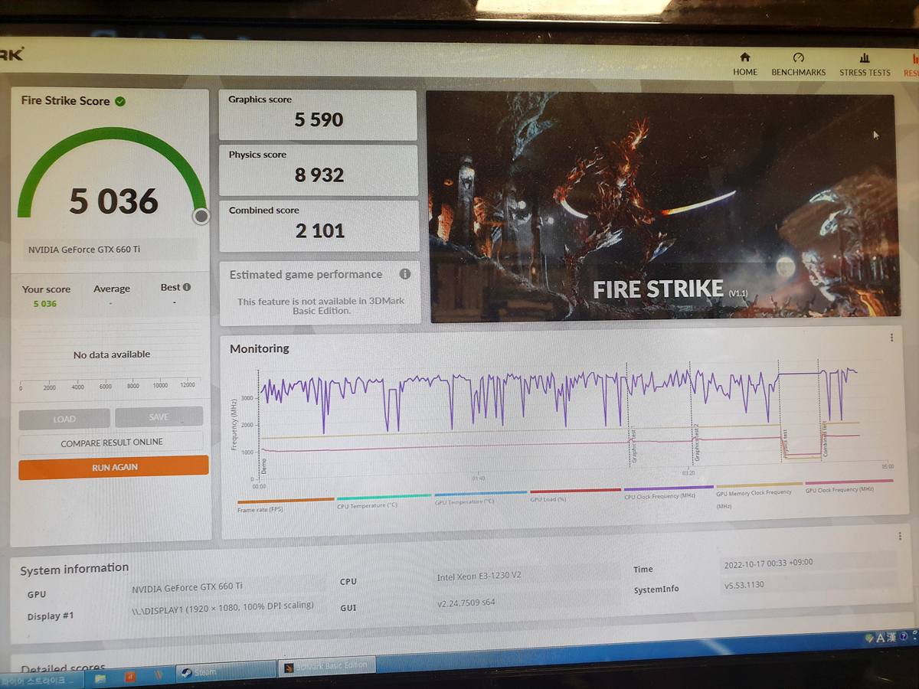This screenshot has width=919, height=689.
Task: Click the Graphics test 2 chart marker
Action: (x=696, y=442)
